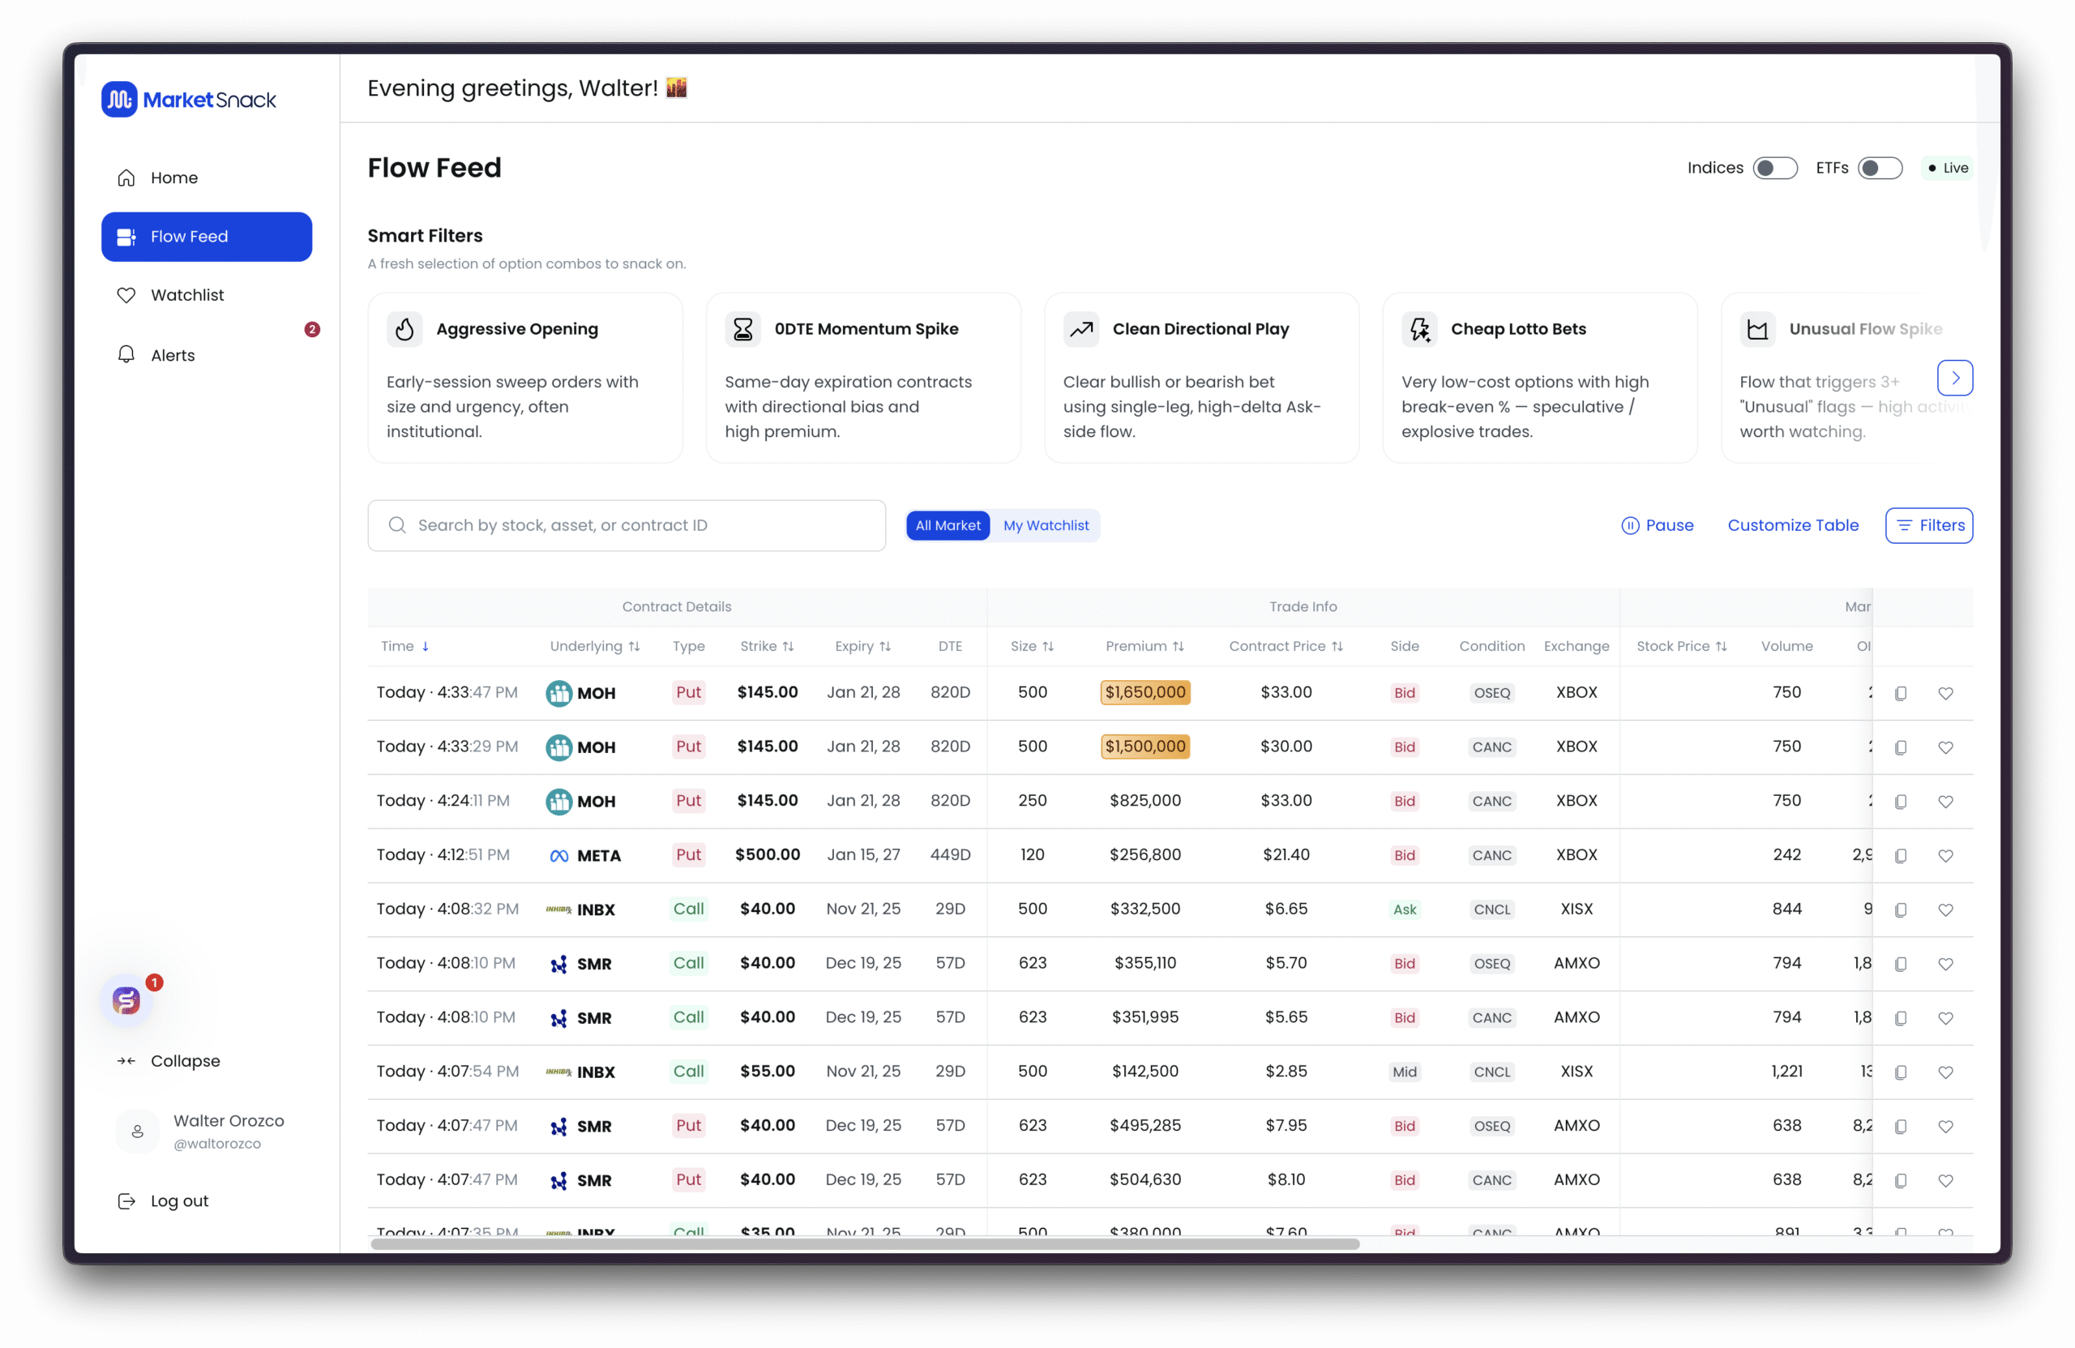Click the Log out icon
This screenshot has height=1348, width=2075.
(x=126, y=1200)
